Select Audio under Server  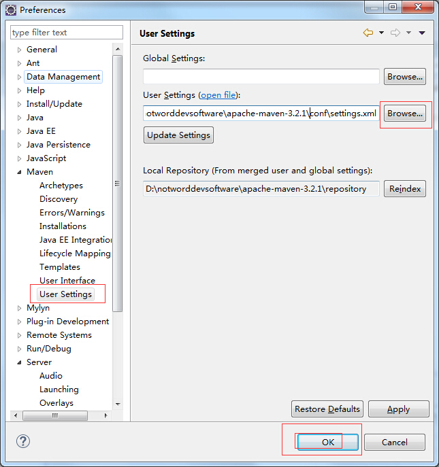tap(51, 376)
